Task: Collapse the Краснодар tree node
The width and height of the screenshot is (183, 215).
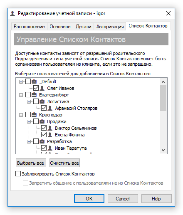Action: (21, 115)
